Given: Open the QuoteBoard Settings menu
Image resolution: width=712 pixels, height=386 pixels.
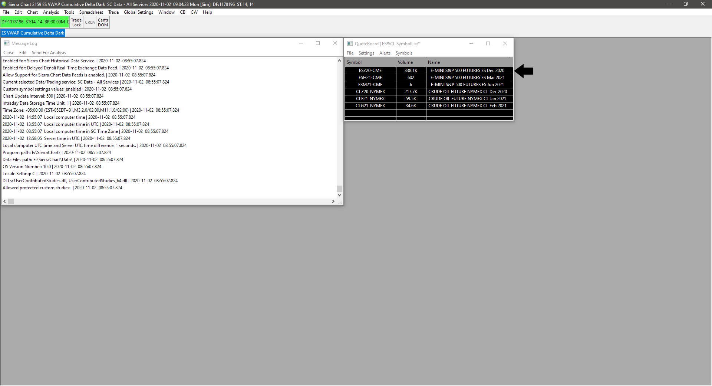Looking at the screenshot, I should pyautogui.click(x=366, y=53).
